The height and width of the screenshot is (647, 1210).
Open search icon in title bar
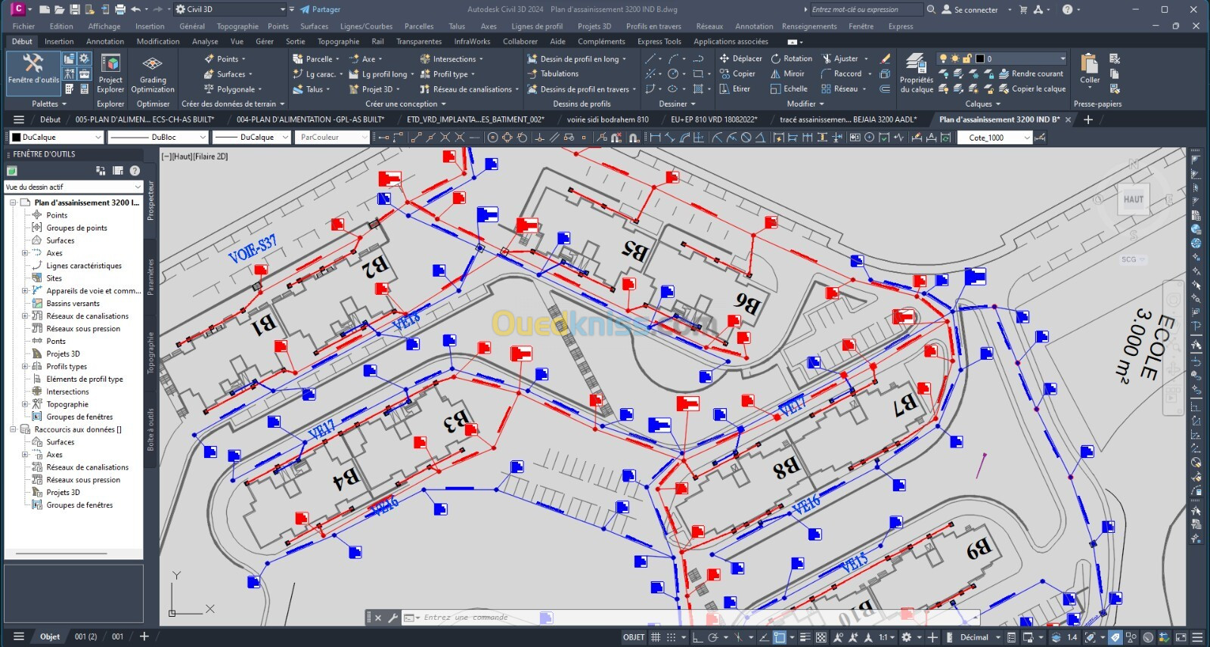point(931,10)
